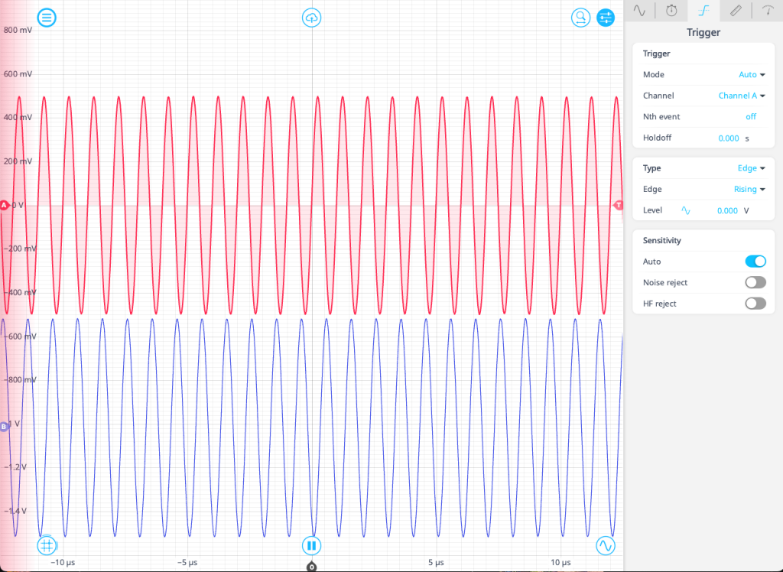Click the −5 µs time axis label
783x572 pixels.
[187, 563]
